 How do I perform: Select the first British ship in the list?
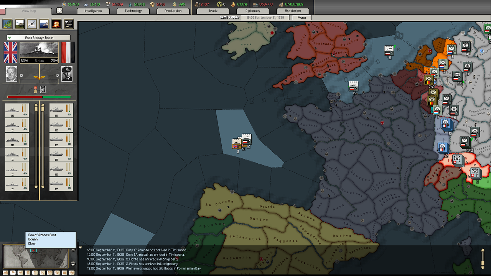tap(17, 110)
